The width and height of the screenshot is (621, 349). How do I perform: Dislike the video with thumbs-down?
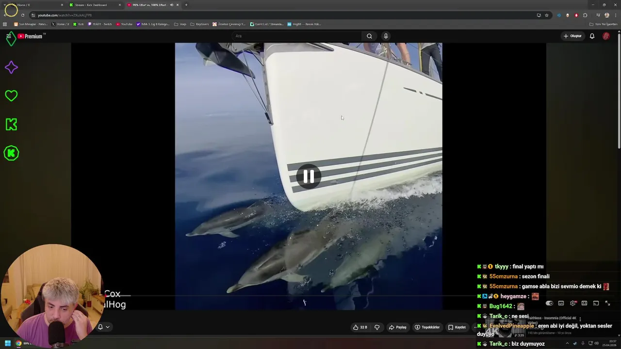tap(377, 327)
